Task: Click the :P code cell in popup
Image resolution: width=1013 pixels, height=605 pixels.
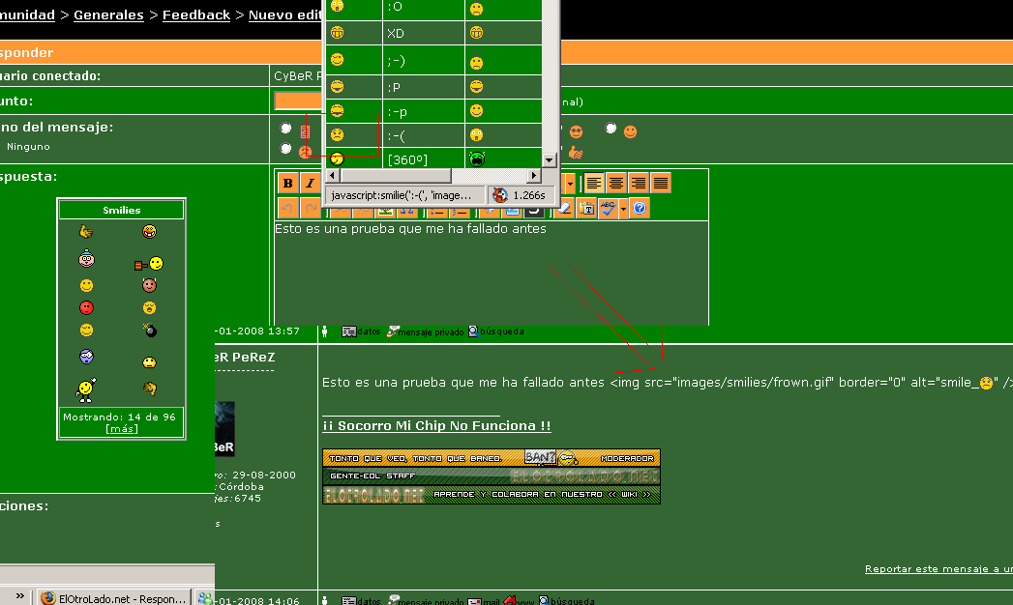Action: click(423, 86)
